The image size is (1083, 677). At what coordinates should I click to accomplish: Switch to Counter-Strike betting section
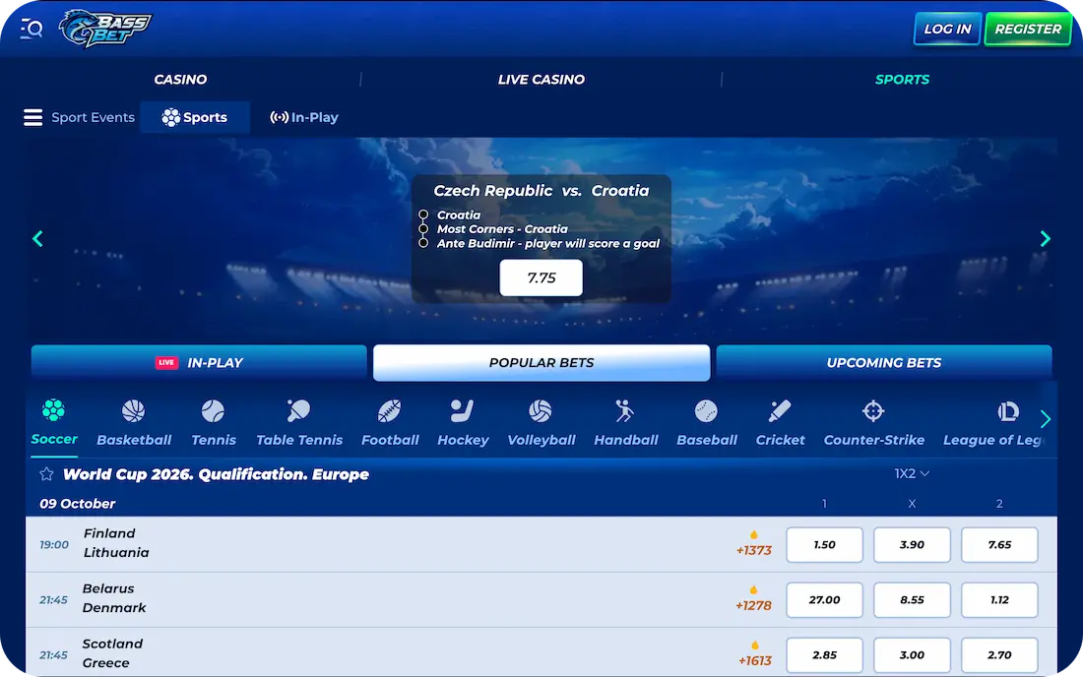(873, 422)
